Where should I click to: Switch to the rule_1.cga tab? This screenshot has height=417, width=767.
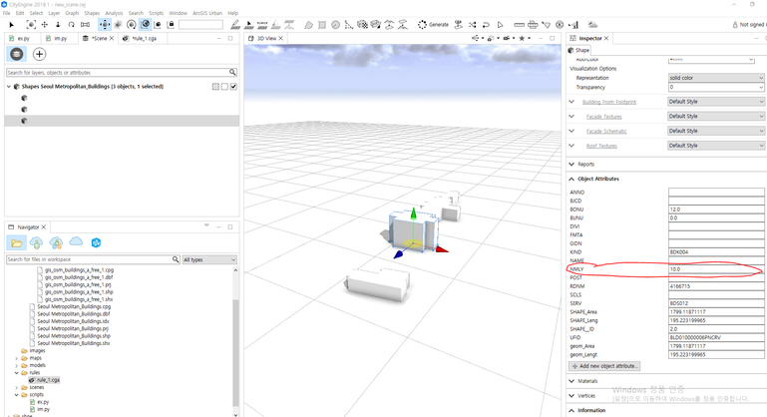pos(145,38)
